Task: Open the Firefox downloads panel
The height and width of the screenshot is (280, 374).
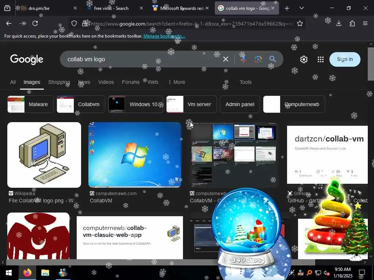Action: tap(339, 23)
